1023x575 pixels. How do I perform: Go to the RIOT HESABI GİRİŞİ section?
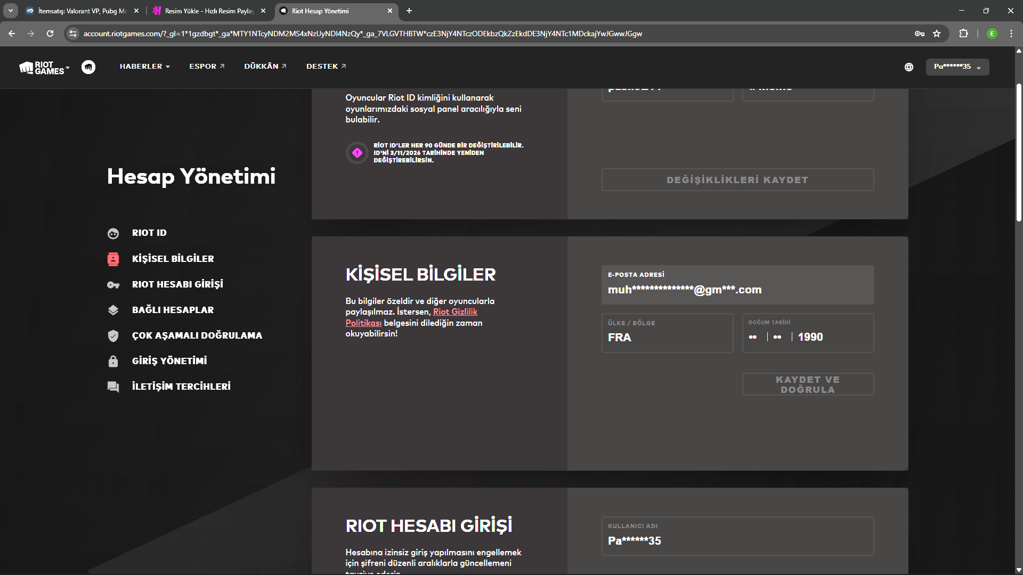[x=177, y=284]
